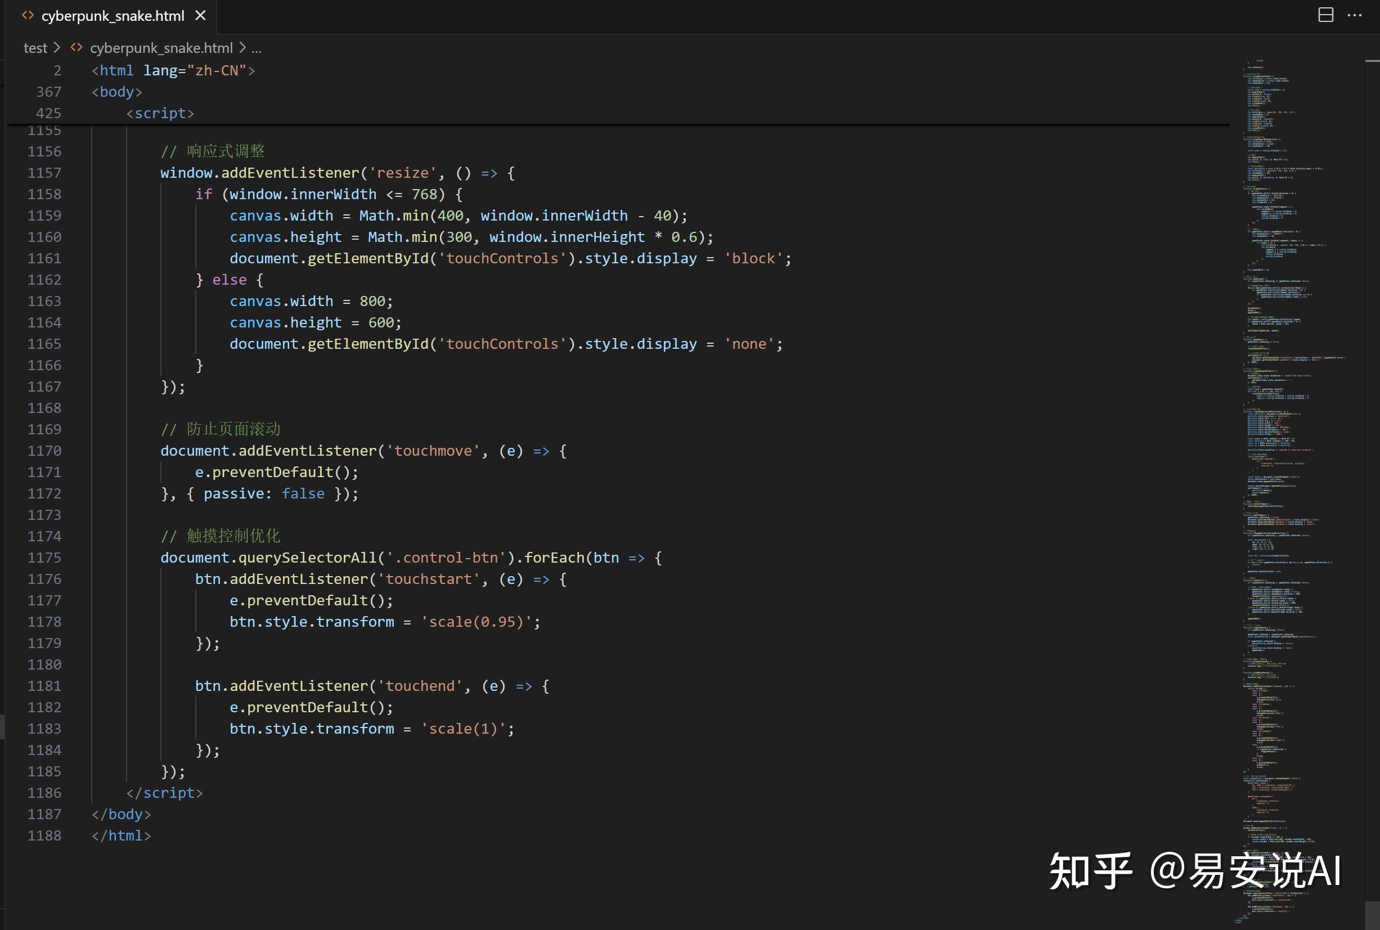The image size is (1380, 930).
Task: Click the cyberpunk_snake.html breadcrumb item
Action: (161, 48)
